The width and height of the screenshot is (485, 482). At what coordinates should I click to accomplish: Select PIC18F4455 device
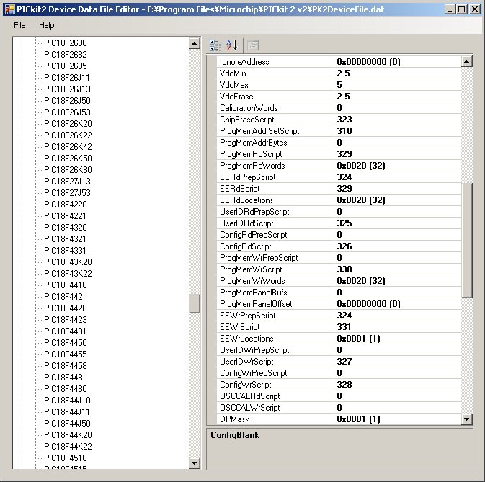66,354
